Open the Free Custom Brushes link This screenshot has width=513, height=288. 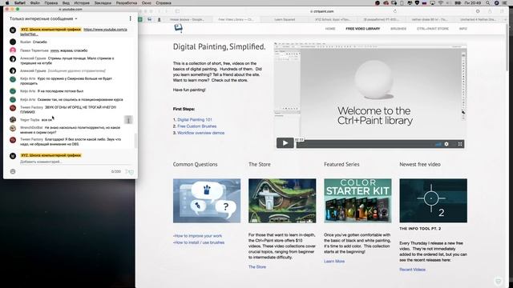196,126
